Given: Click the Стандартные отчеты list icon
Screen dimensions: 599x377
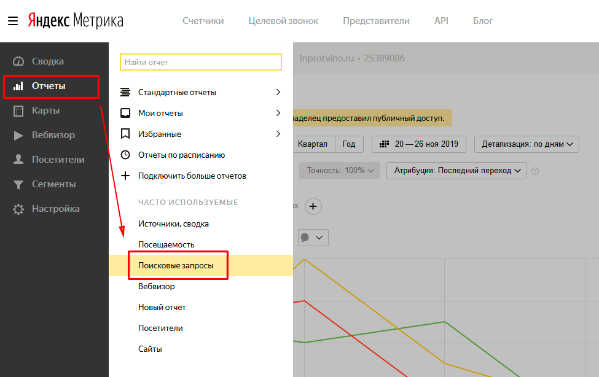Looking at the screenshot, I should click(125, 92).
